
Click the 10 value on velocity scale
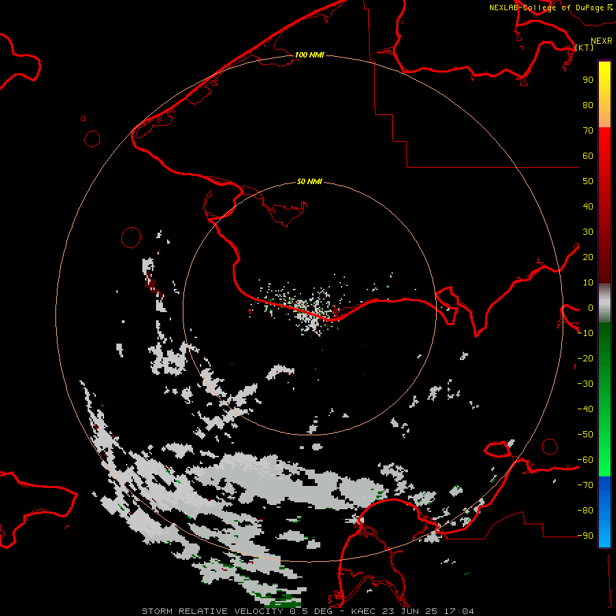click(x=588, y=283)
